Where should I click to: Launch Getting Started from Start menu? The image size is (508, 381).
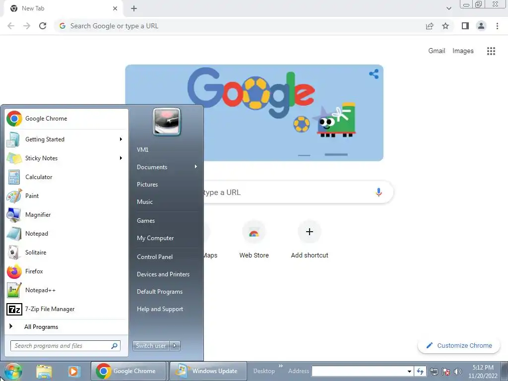(66, 139)
